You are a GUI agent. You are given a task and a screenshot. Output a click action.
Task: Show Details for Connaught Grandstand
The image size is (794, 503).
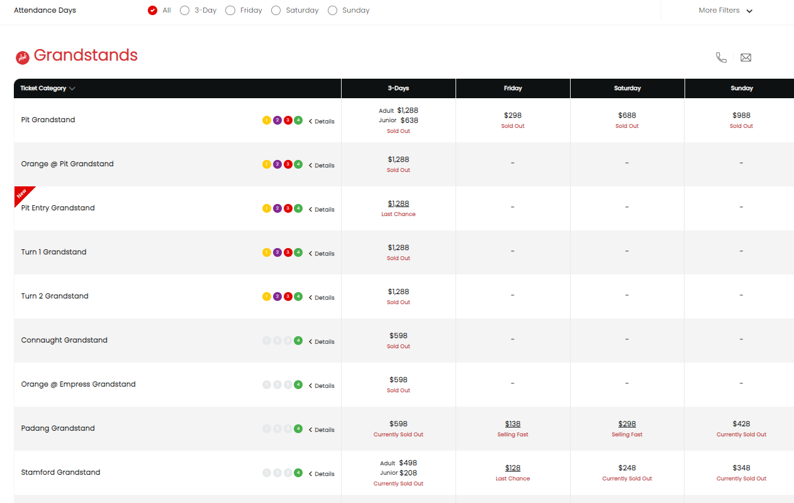pyautogui.click(x=322, y=342)
